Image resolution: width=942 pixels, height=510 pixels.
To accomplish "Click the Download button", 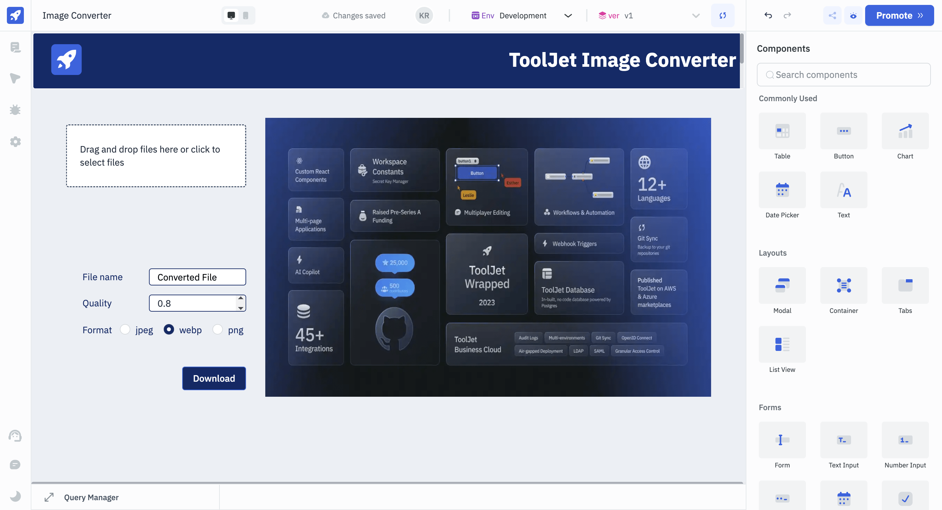I will click(x=214, y=378).
